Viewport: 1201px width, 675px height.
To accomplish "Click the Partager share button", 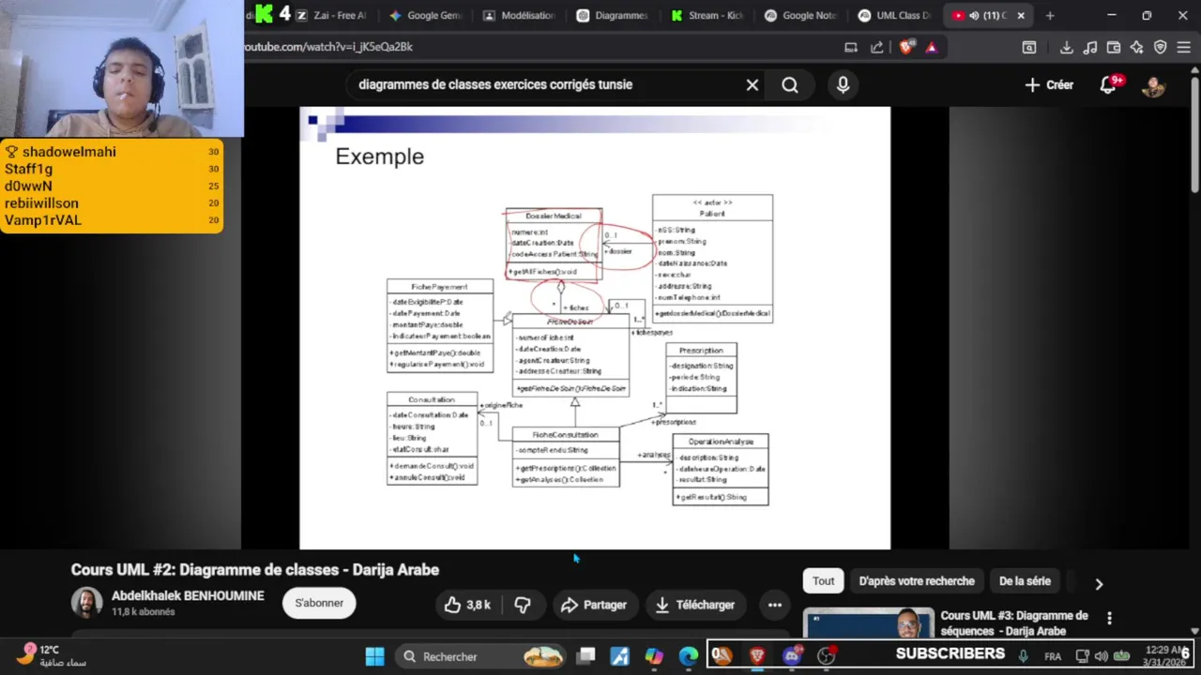I will pyautogui.click(x=594, y=605).
